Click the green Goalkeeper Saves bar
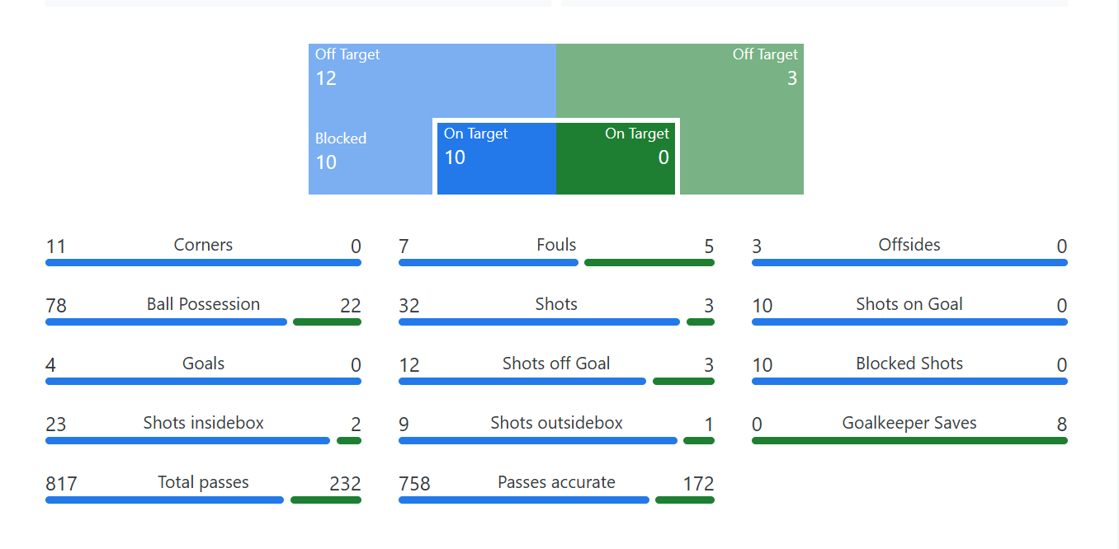Screen dimensions: 1119x549 coord(909,441)
